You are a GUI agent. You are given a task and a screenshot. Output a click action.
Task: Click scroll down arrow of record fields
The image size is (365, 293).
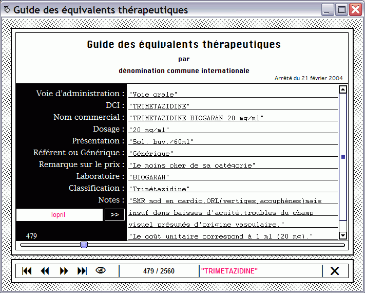pyautogui.click(x=343, y=235)
